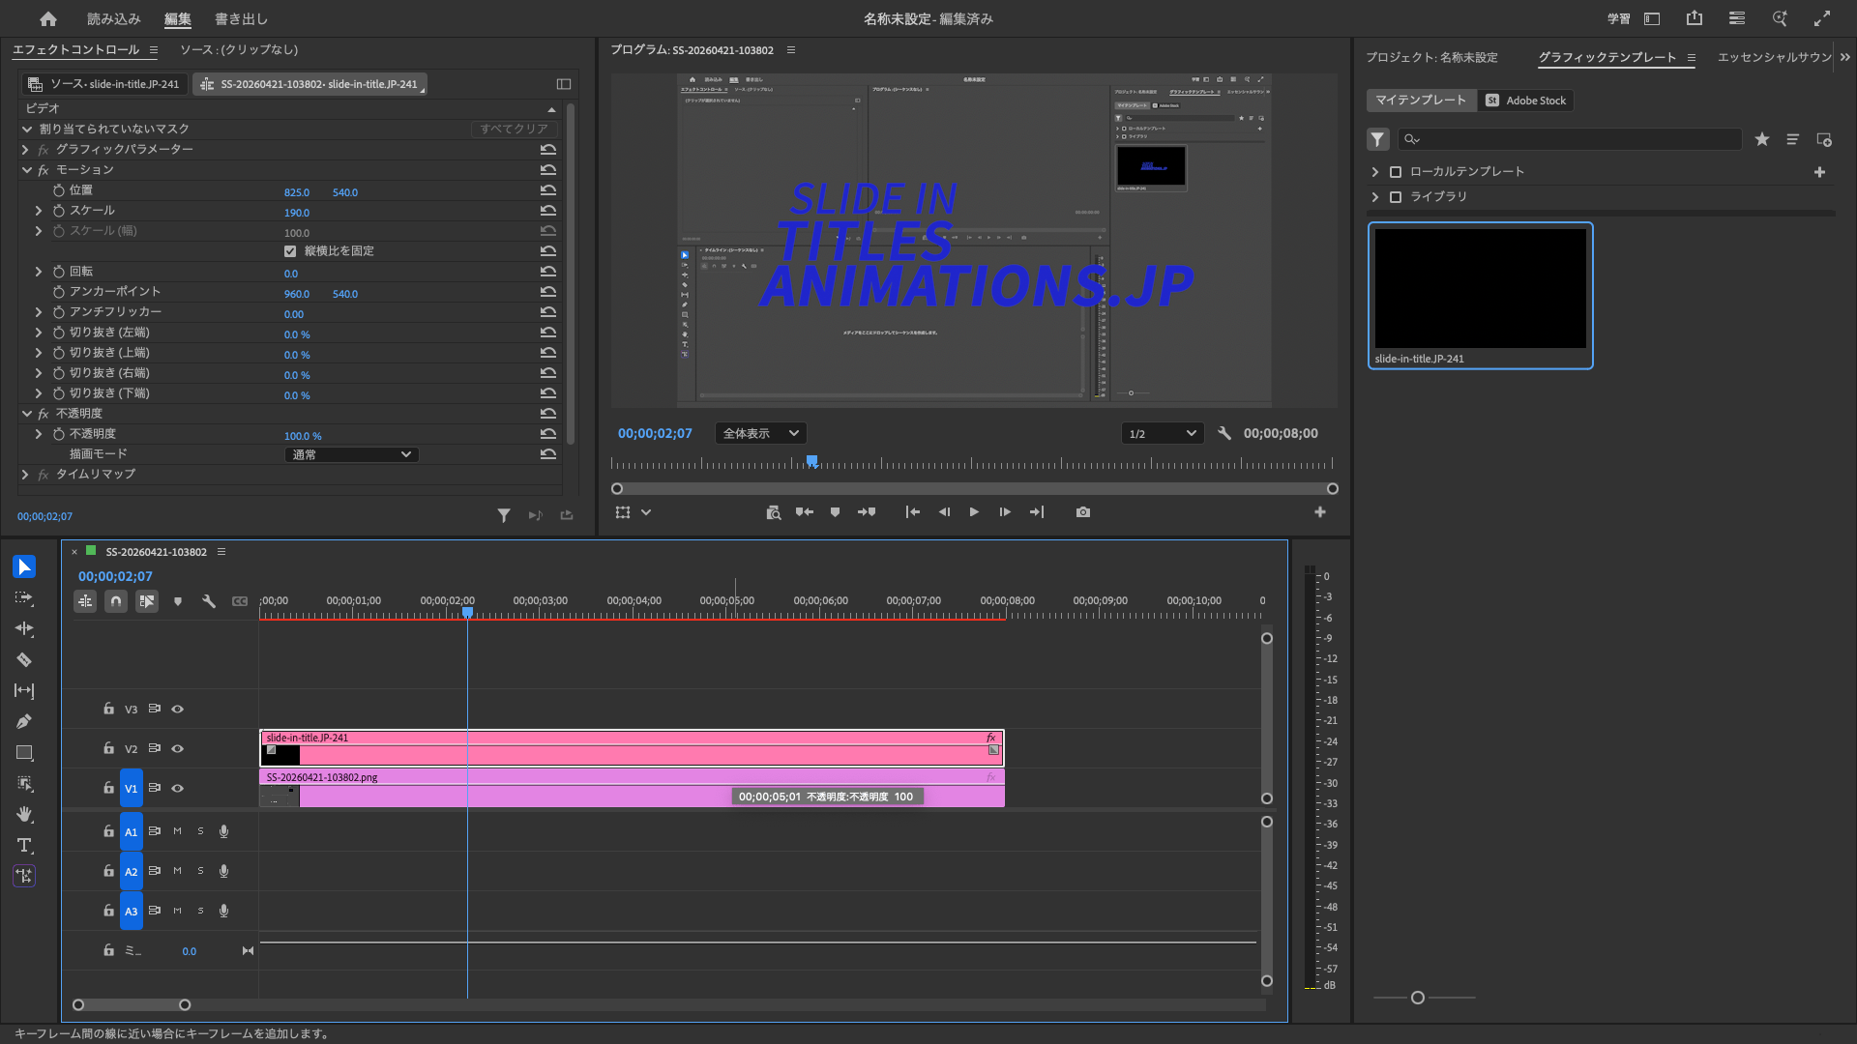1857x1044 pixels.
Task: Select the Razor tool in toolbar
Action: tap(24, 660)
